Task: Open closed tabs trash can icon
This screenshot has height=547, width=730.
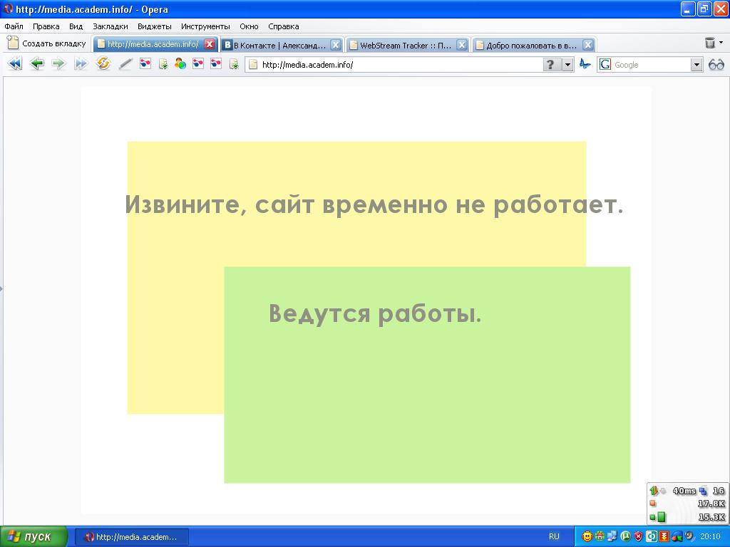Action: [710, 43]
